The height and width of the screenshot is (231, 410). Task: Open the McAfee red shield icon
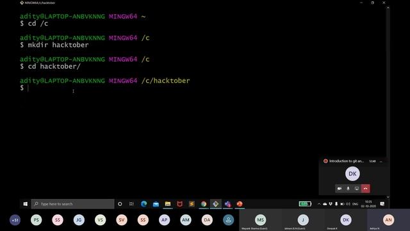pos(179,204)
